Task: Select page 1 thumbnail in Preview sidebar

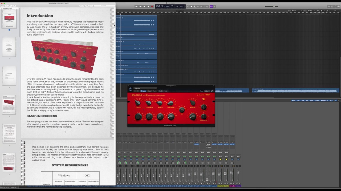Action: click(9, 19)
